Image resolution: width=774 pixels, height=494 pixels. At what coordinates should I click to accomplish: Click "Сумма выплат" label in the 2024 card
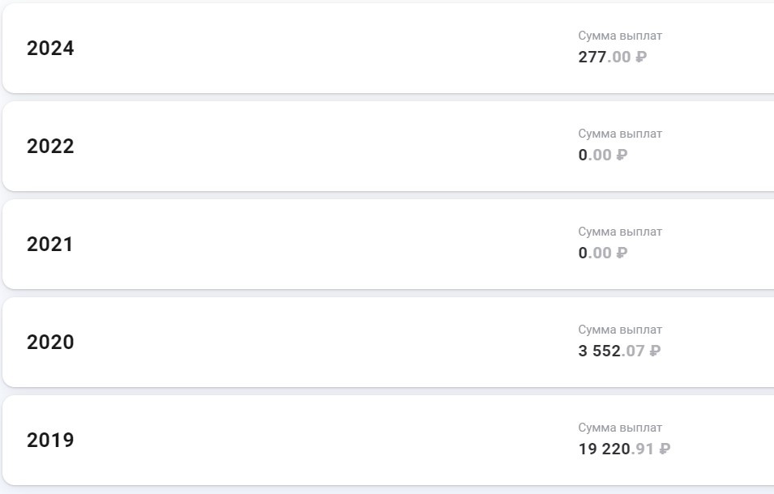point(620,36)
